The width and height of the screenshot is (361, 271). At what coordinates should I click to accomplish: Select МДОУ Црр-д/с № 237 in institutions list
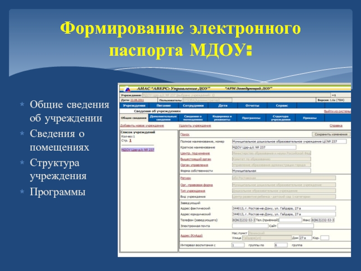(x=138, y=150)
